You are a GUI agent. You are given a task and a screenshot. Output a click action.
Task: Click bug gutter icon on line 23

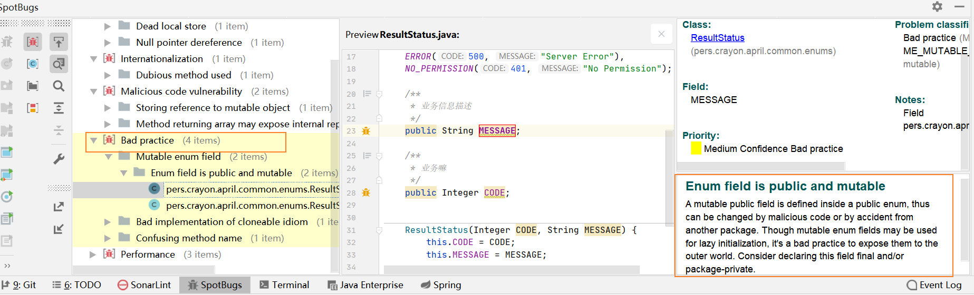coord(366,131)
